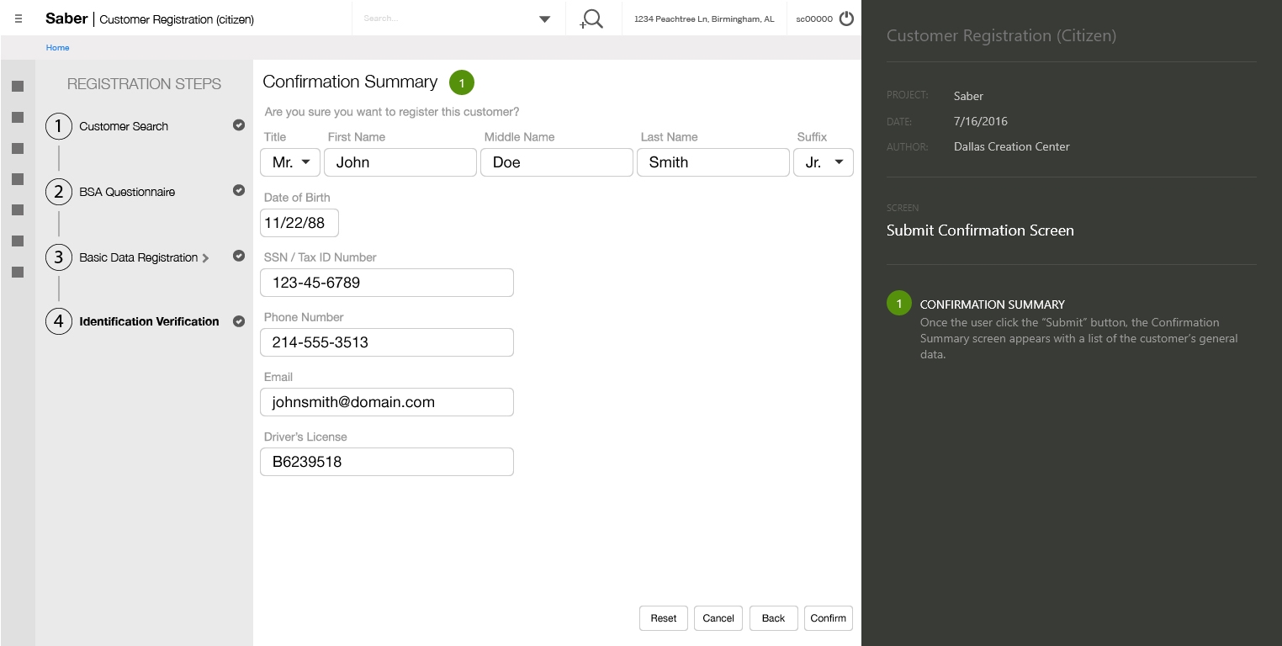Go to Identification Verification step

[149, 321]
